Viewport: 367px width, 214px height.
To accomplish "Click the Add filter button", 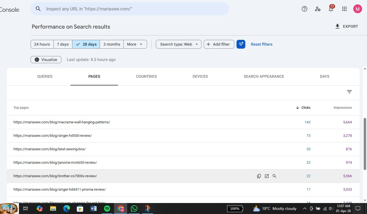I will click(219, 44).
